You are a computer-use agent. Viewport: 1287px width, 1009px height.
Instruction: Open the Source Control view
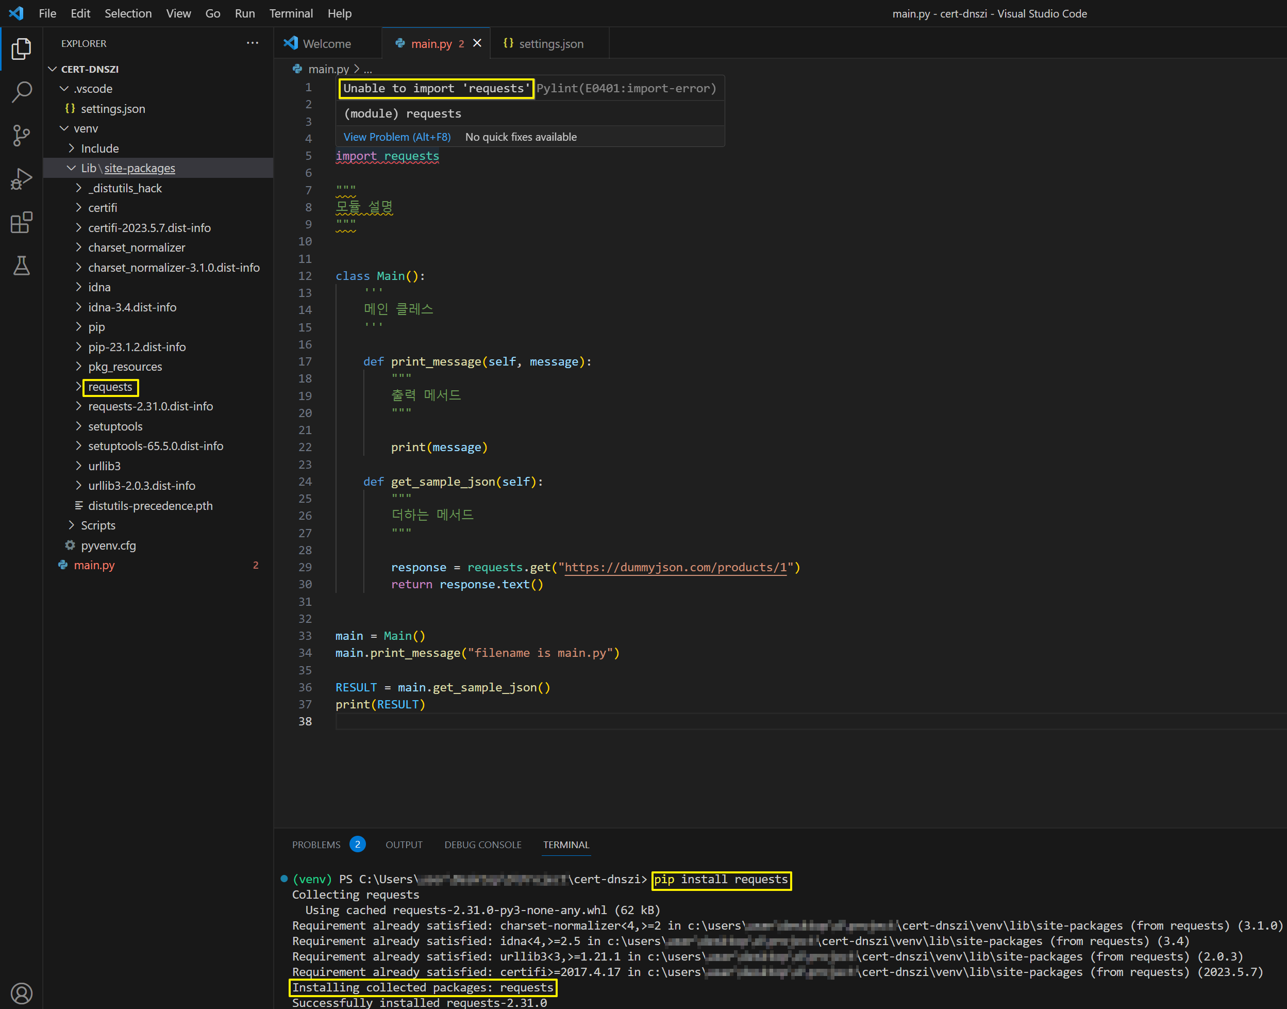pos(21,135)
